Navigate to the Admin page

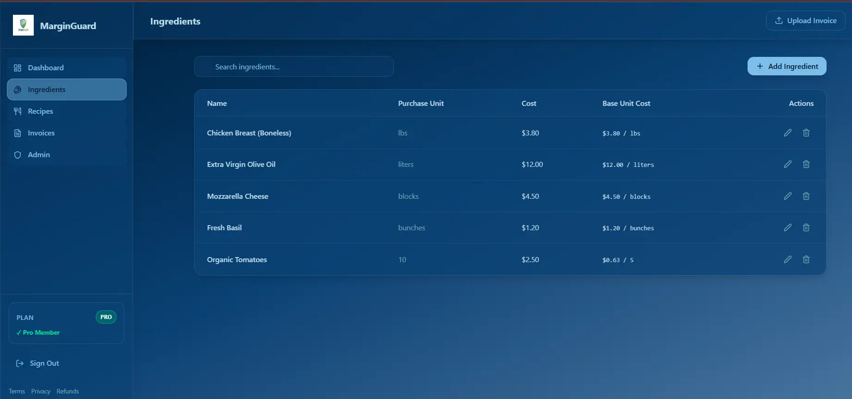pyautogui.click(x=67, y=154)
